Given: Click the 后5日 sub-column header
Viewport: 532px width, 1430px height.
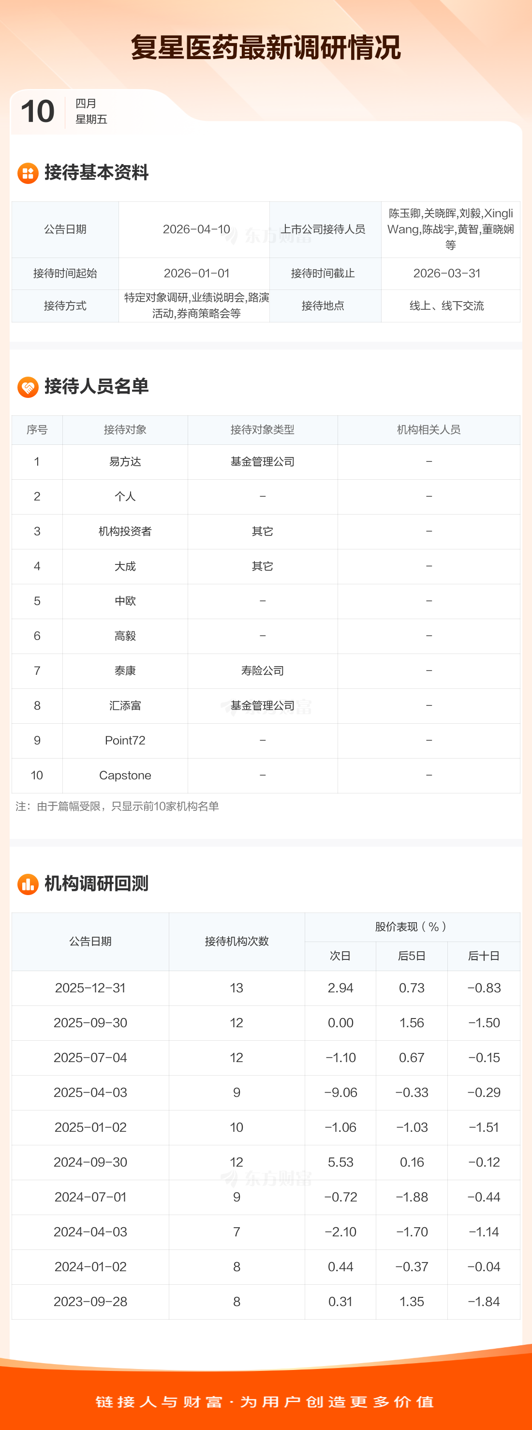Looking at the screenshot, I should point(412,956).
